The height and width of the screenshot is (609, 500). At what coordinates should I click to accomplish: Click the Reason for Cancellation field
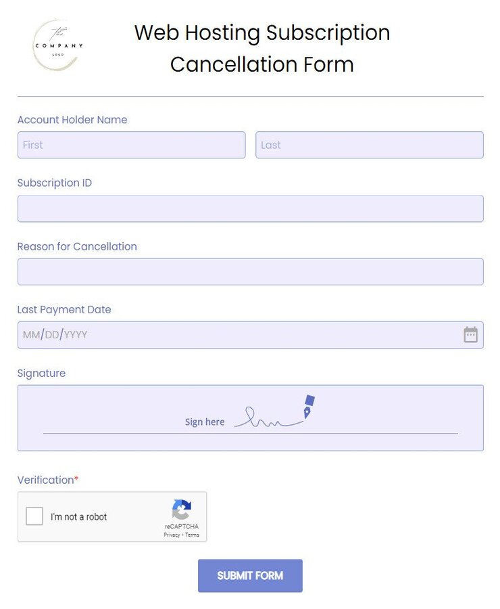click(x=250, y=271)
